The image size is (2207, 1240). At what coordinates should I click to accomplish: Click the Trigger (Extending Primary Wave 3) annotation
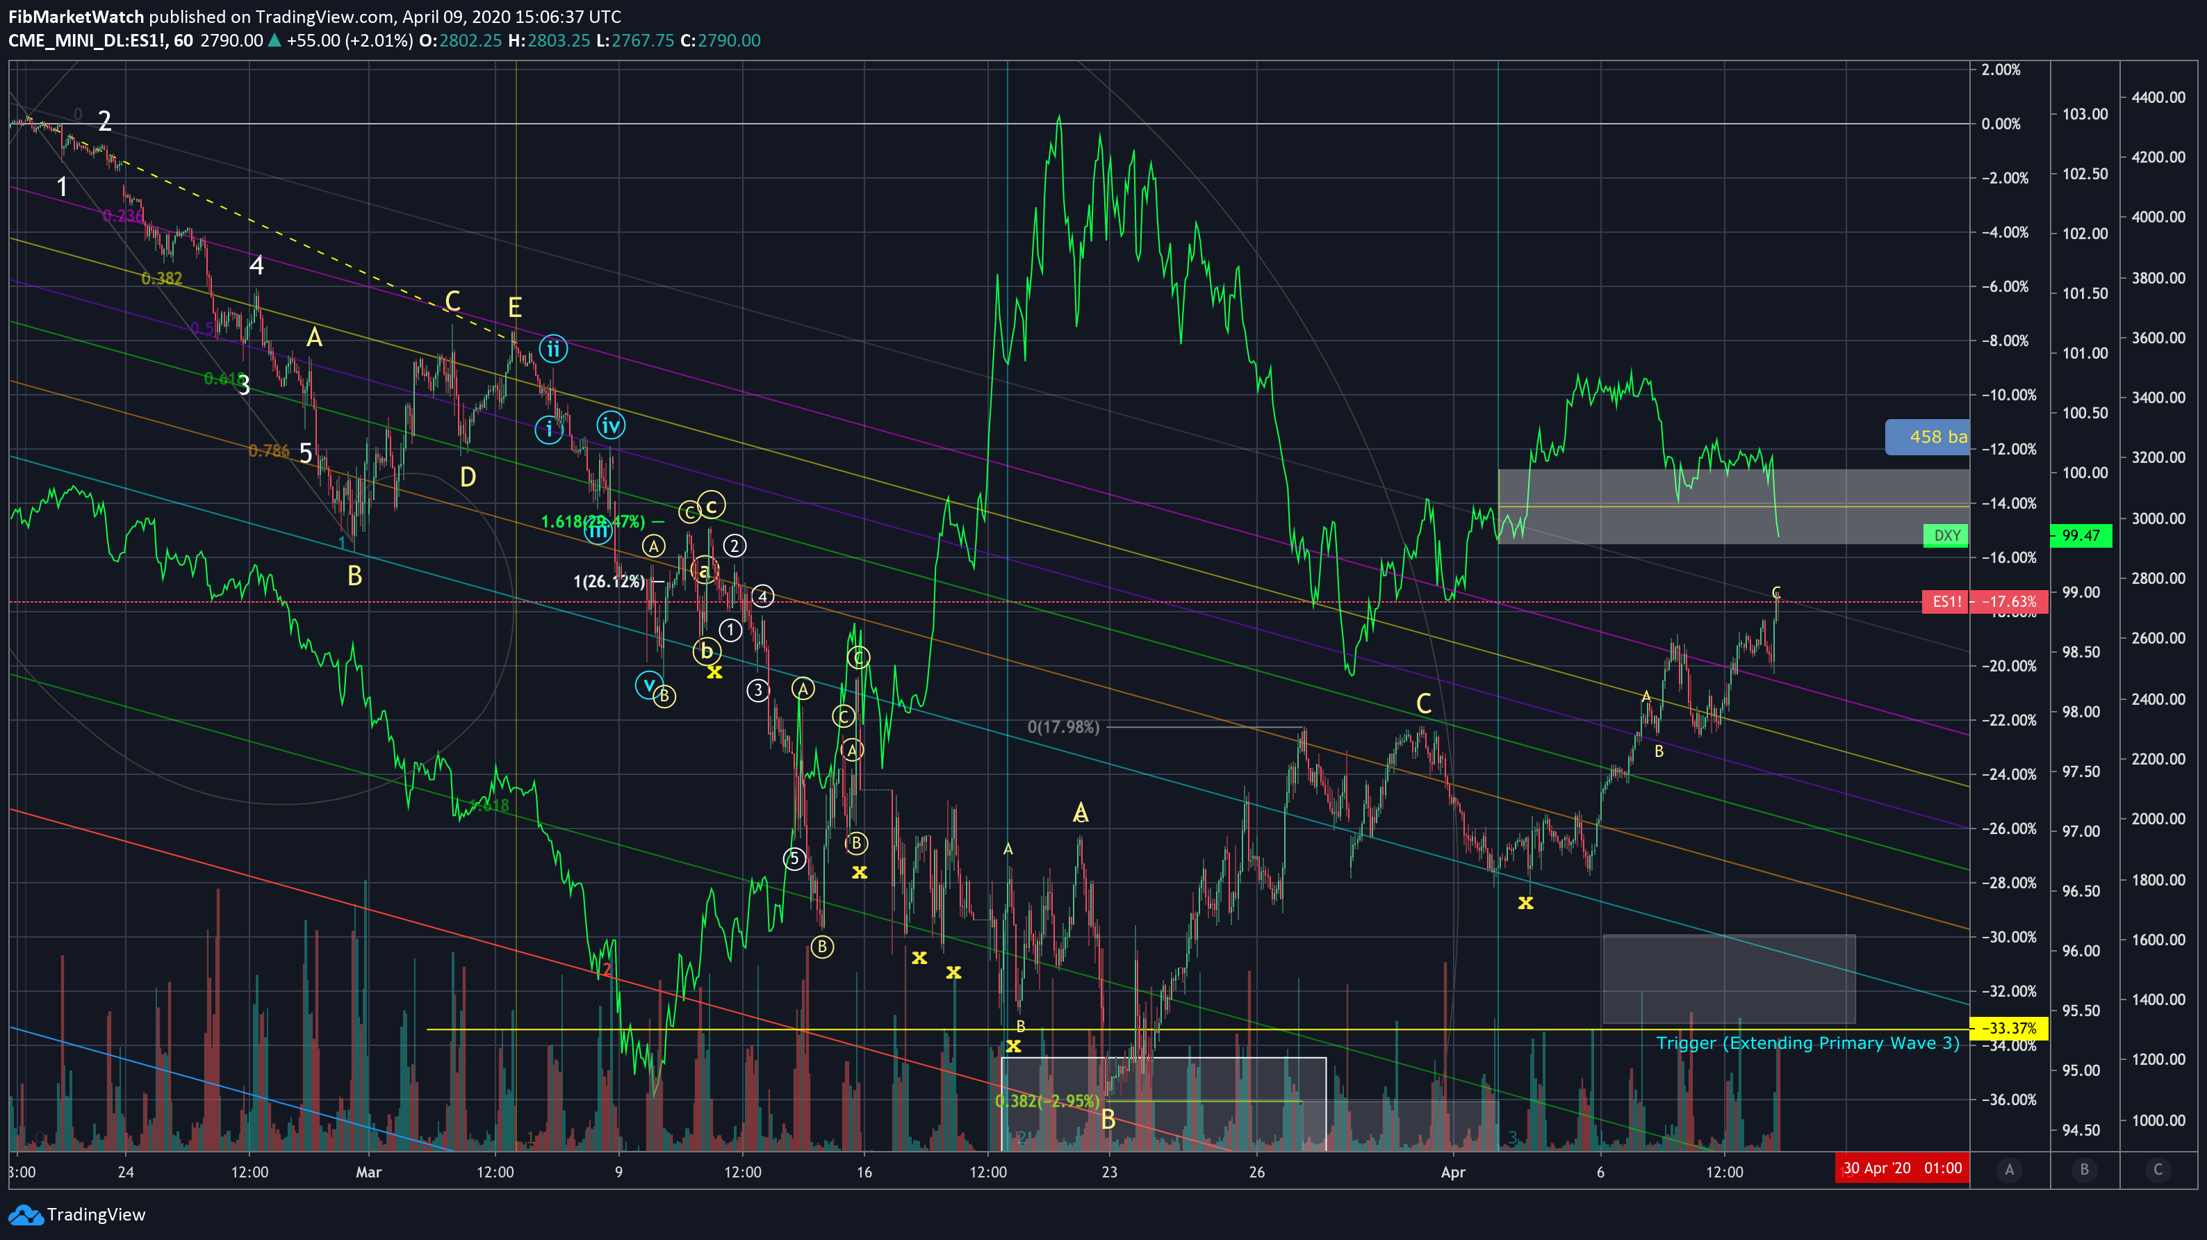point(1807,1043)
